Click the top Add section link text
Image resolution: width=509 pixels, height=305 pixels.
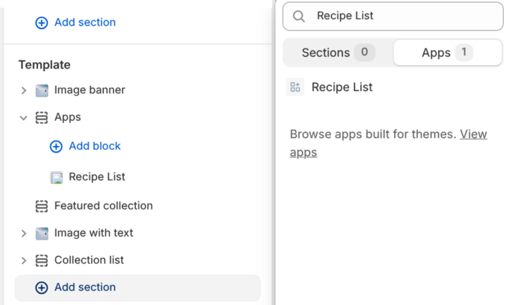[x=85, y=22]
